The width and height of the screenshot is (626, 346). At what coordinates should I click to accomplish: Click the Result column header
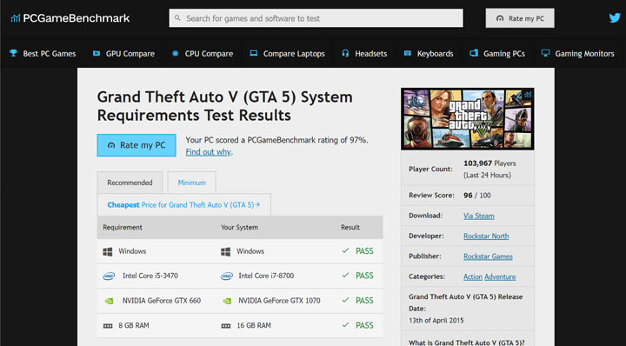350,228
